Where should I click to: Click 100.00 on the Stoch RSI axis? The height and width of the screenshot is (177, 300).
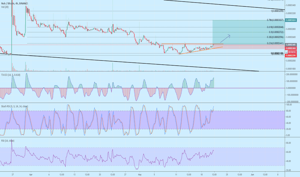pos(289,105)
